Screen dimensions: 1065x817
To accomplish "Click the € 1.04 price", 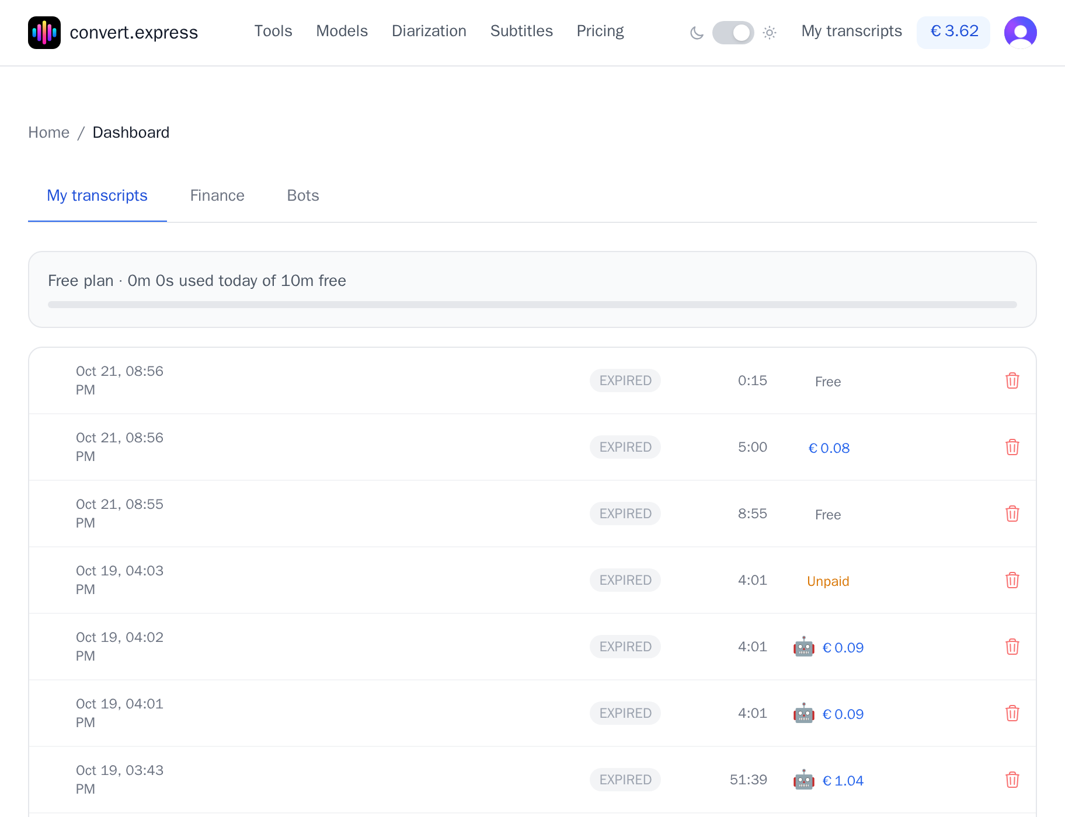I will click(843, 781).
